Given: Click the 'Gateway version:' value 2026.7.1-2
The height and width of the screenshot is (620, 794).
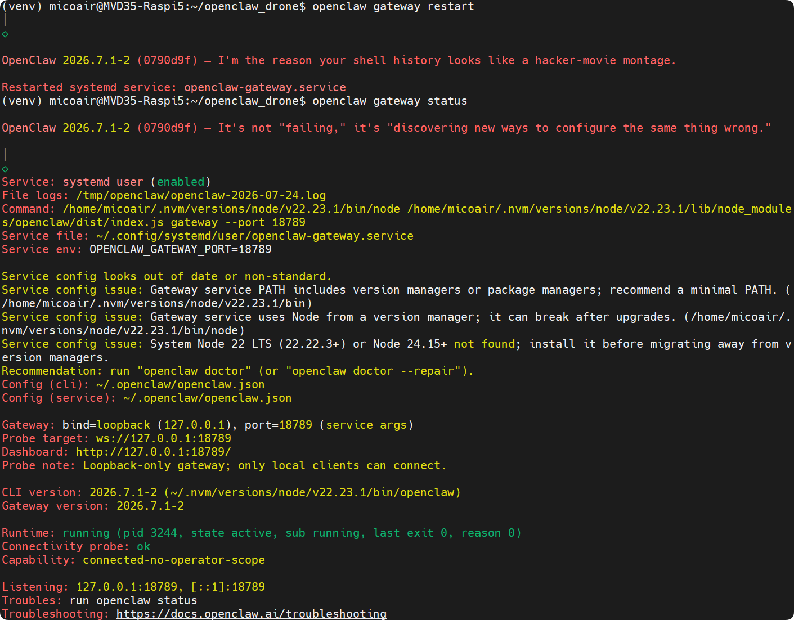Looking at the screenshot, I should point(150,506).
